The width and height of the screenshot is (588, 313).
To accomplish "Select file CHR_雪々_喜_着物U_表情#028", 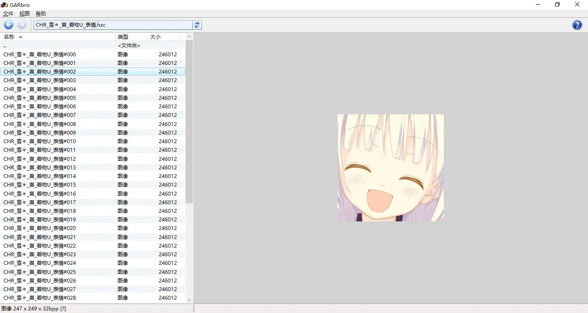I will (93, 298).
